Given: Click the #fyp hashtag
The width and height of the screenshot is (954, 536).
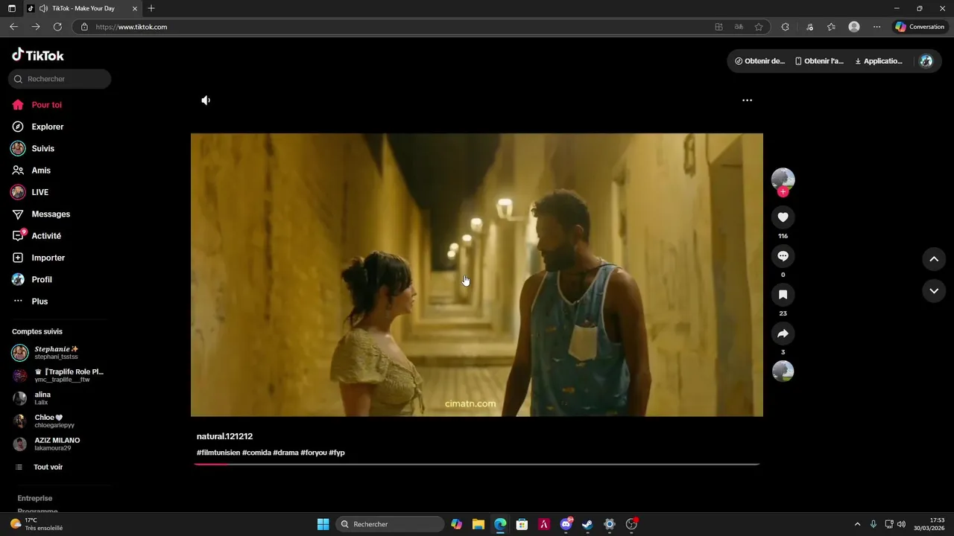Looking at the screenshot, I should 337,453.
